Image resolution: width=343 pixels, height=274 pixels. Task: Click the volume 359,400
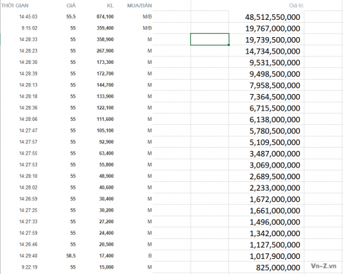pos(105,28)
